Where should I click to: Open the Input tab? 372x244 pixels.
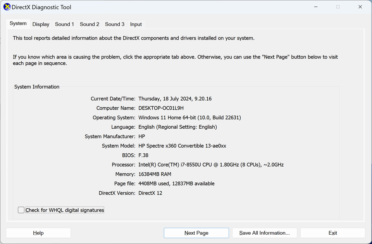136,24
